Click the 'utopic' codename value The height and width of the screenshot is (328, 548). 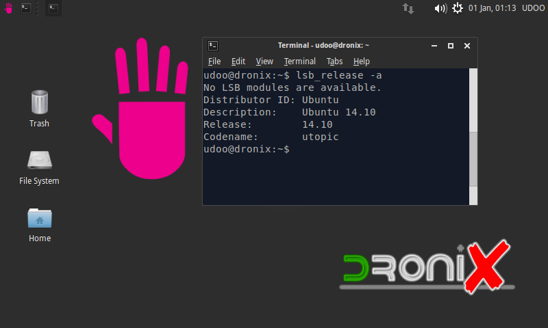(x=320, y=137)
